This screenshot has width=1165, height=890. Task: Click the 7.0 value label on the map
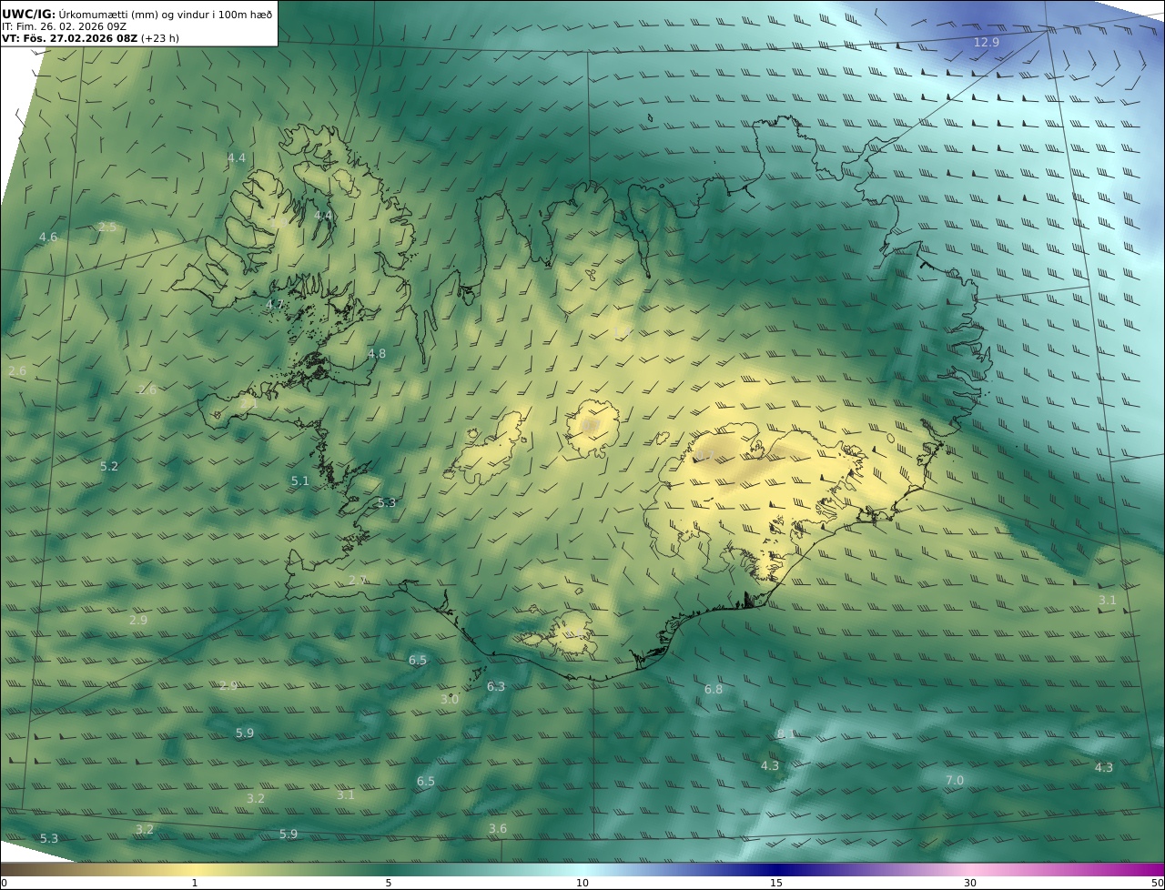click(954, 781)
